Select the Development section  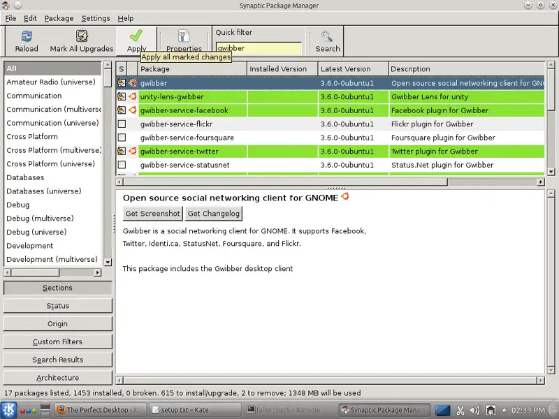click(x=53, y=246)
